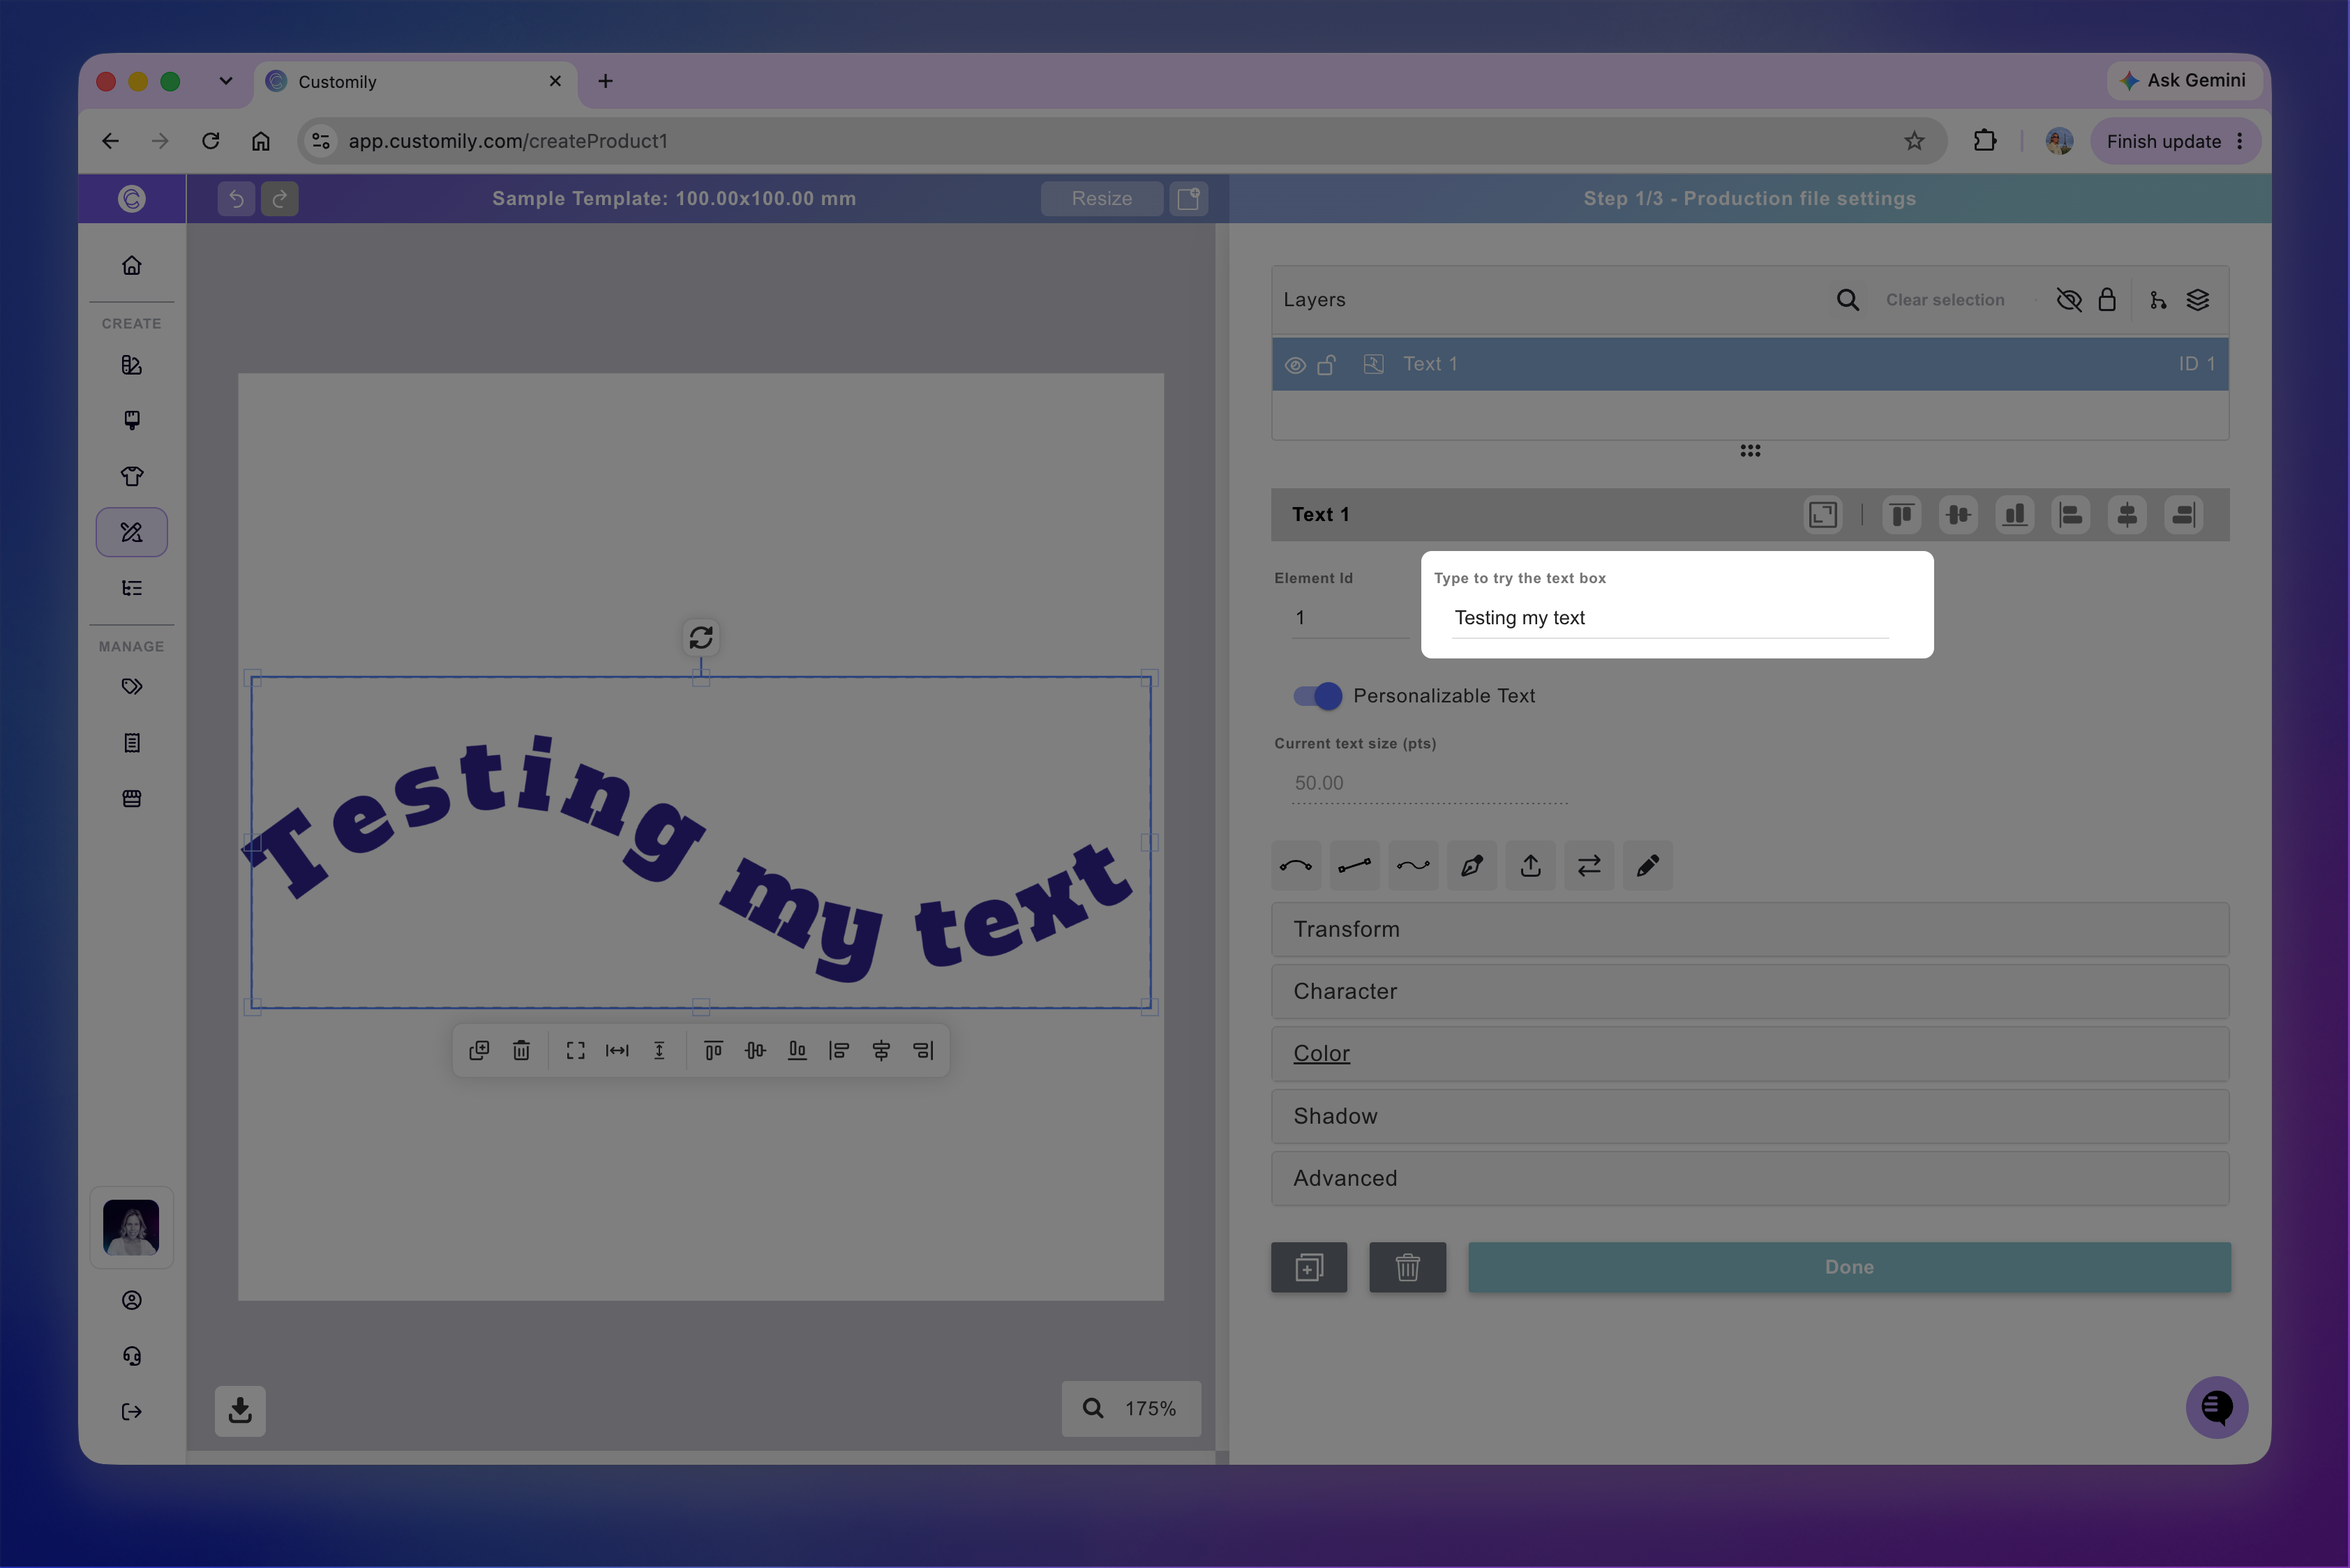The height and width of the screenshot is (1568, 2350).
Task: Click the 175% zoom control
Action: 1130,1409
